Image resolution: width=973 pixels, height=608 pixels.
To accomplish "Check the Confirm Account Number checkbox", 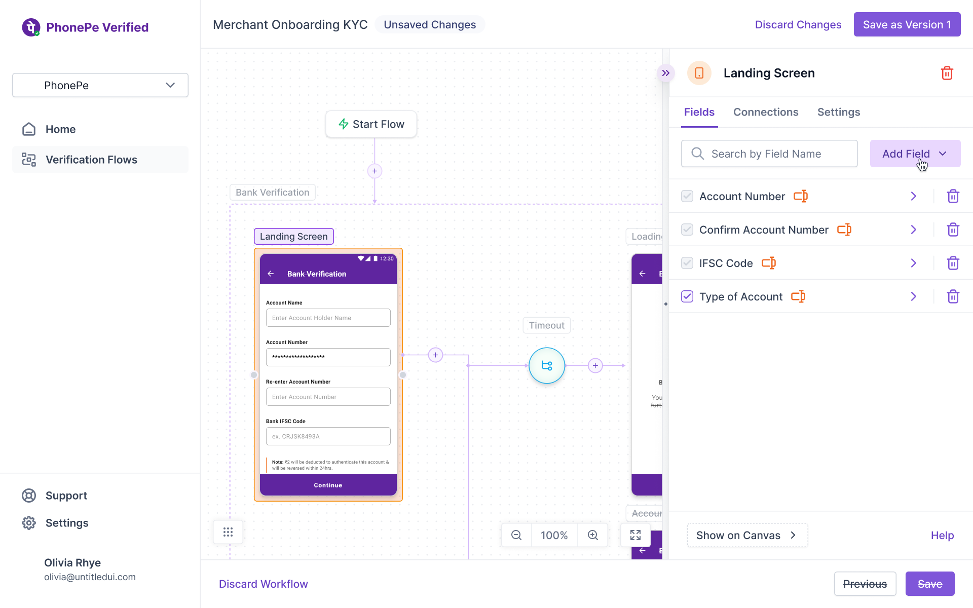I will tap(687, 230).
